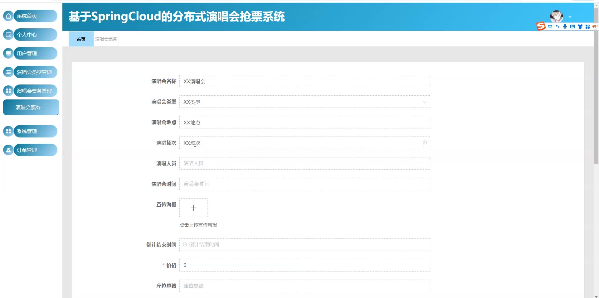Click the 倒计结束时间 time picker field
The width and height of the screenshot is (599, 298).
pos(304,245)
